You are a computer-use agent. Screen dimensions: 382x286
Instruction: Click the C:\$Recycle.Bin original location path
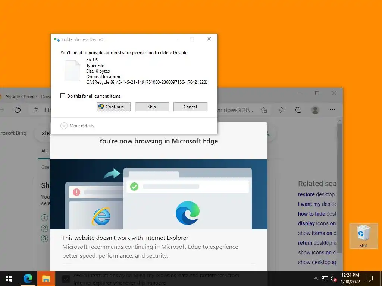(147, 82)
